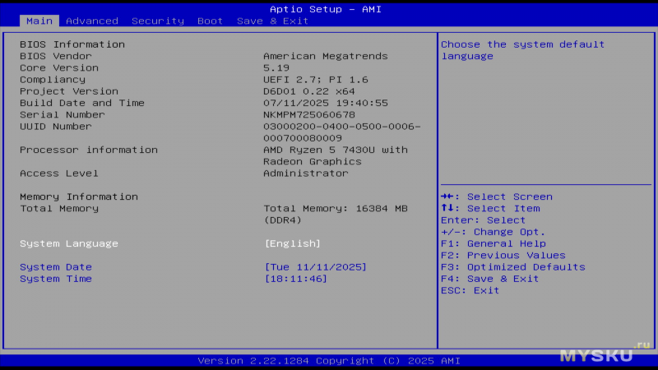Click the F1 General Help hint
Image resolution: width=658 pixels, height=370 pixels.
coord(493,243)
